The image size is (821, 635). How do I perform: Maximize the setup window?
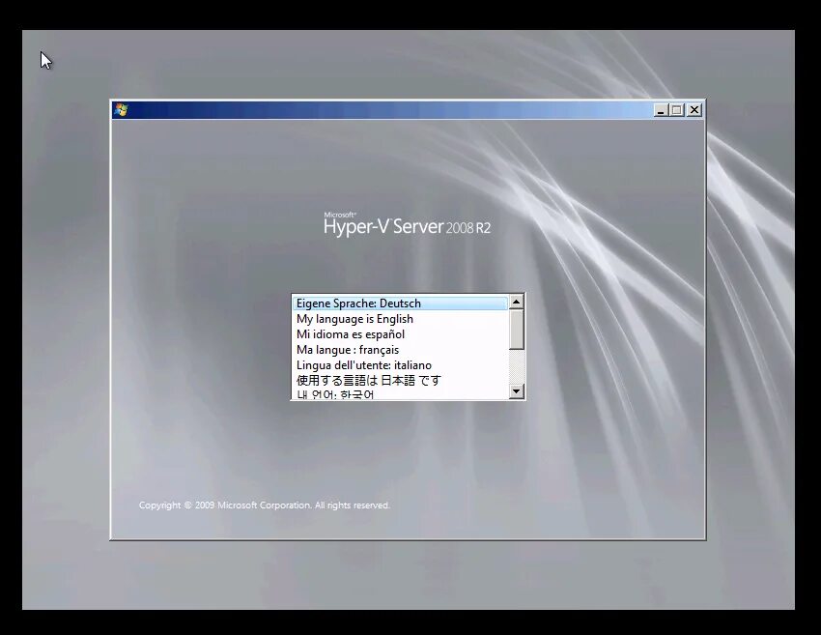pyautogui.click(x=676, y=110)
